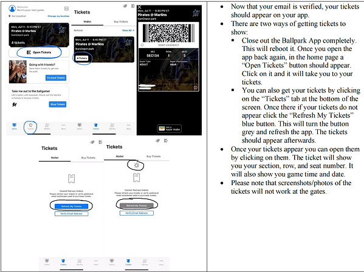Viewport: 364px width, 272px height.
Task: Tap empty ticket placeholder icon on blue-refresh screen
Action: point(71,178)
